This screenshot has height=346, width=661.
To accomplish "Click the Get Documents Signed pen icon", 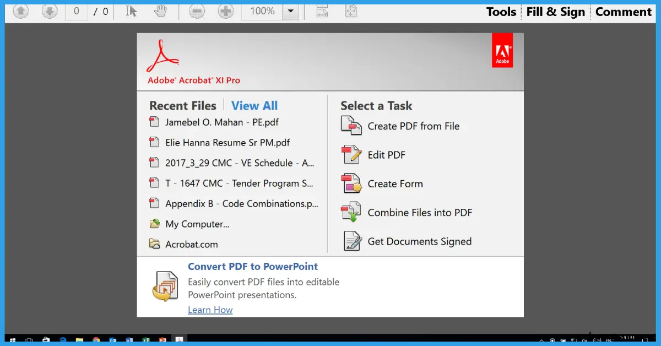I will coord(352,241).
